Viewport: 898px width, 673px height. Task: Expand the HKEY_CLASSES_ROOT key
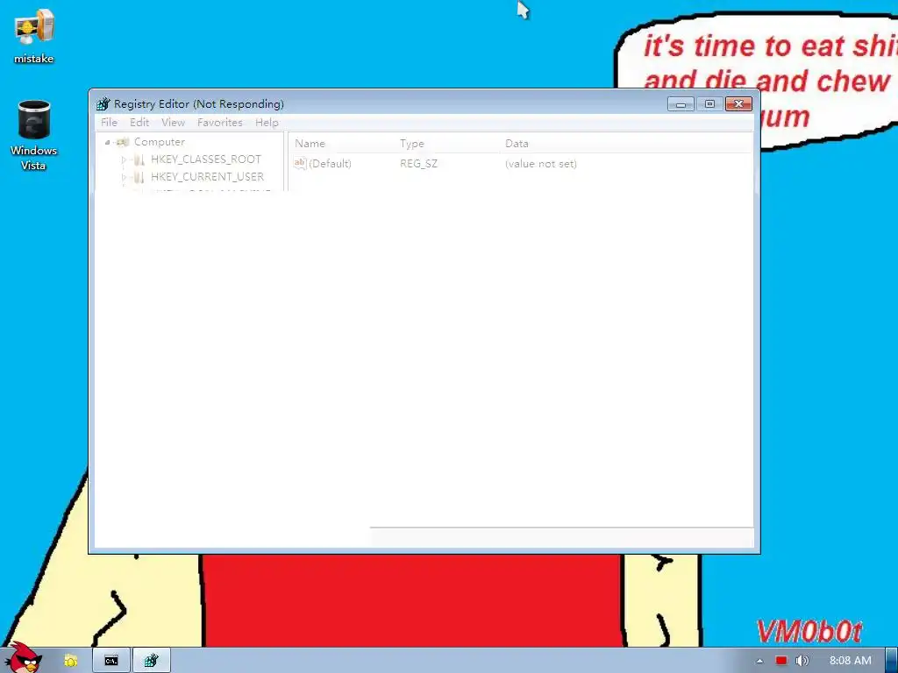click(124, 159)
